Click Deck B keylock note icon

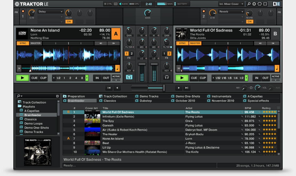tap(277, 68)
